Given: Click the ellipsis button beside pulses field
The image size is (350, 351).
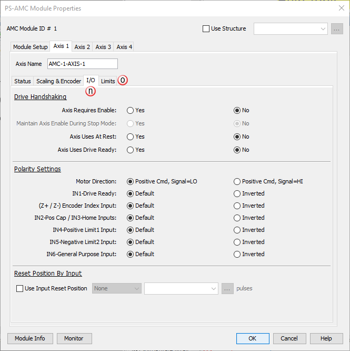Looking at the screenshot, I should [x=227, y=288].
